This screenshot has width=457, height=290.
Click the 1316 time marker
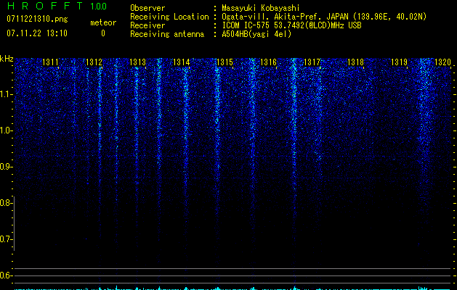(x=268, y=62)
